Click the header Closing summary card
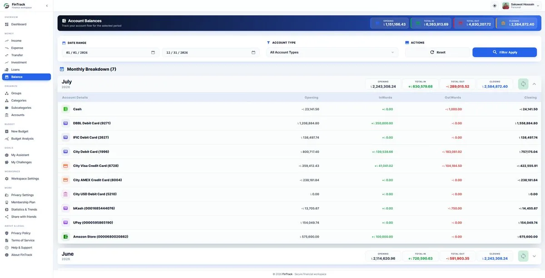The width and height of the screenshot is (545, 278). click(516, 23)
